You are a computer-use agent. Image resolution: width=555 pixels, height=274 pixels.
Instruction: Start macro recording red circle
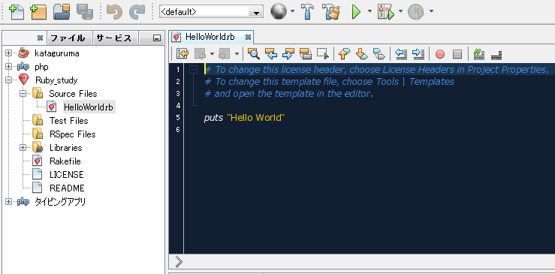(x=440, y=54)
